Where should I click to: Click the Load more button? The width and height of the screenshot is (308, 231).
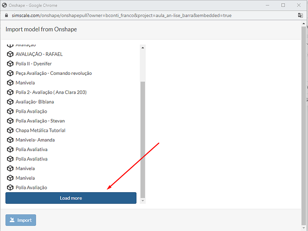[71, 198]
